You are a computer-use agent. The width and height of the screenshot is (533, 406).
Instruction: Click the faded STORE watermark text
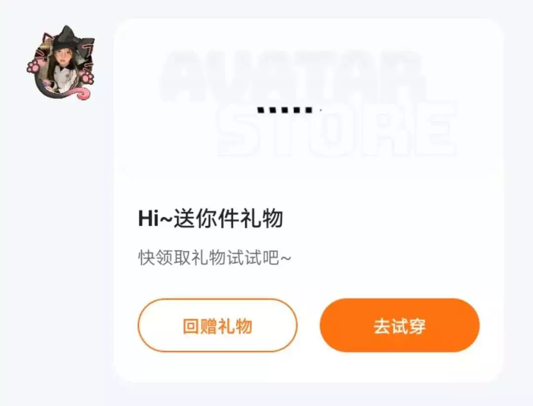tap(337, 129)
